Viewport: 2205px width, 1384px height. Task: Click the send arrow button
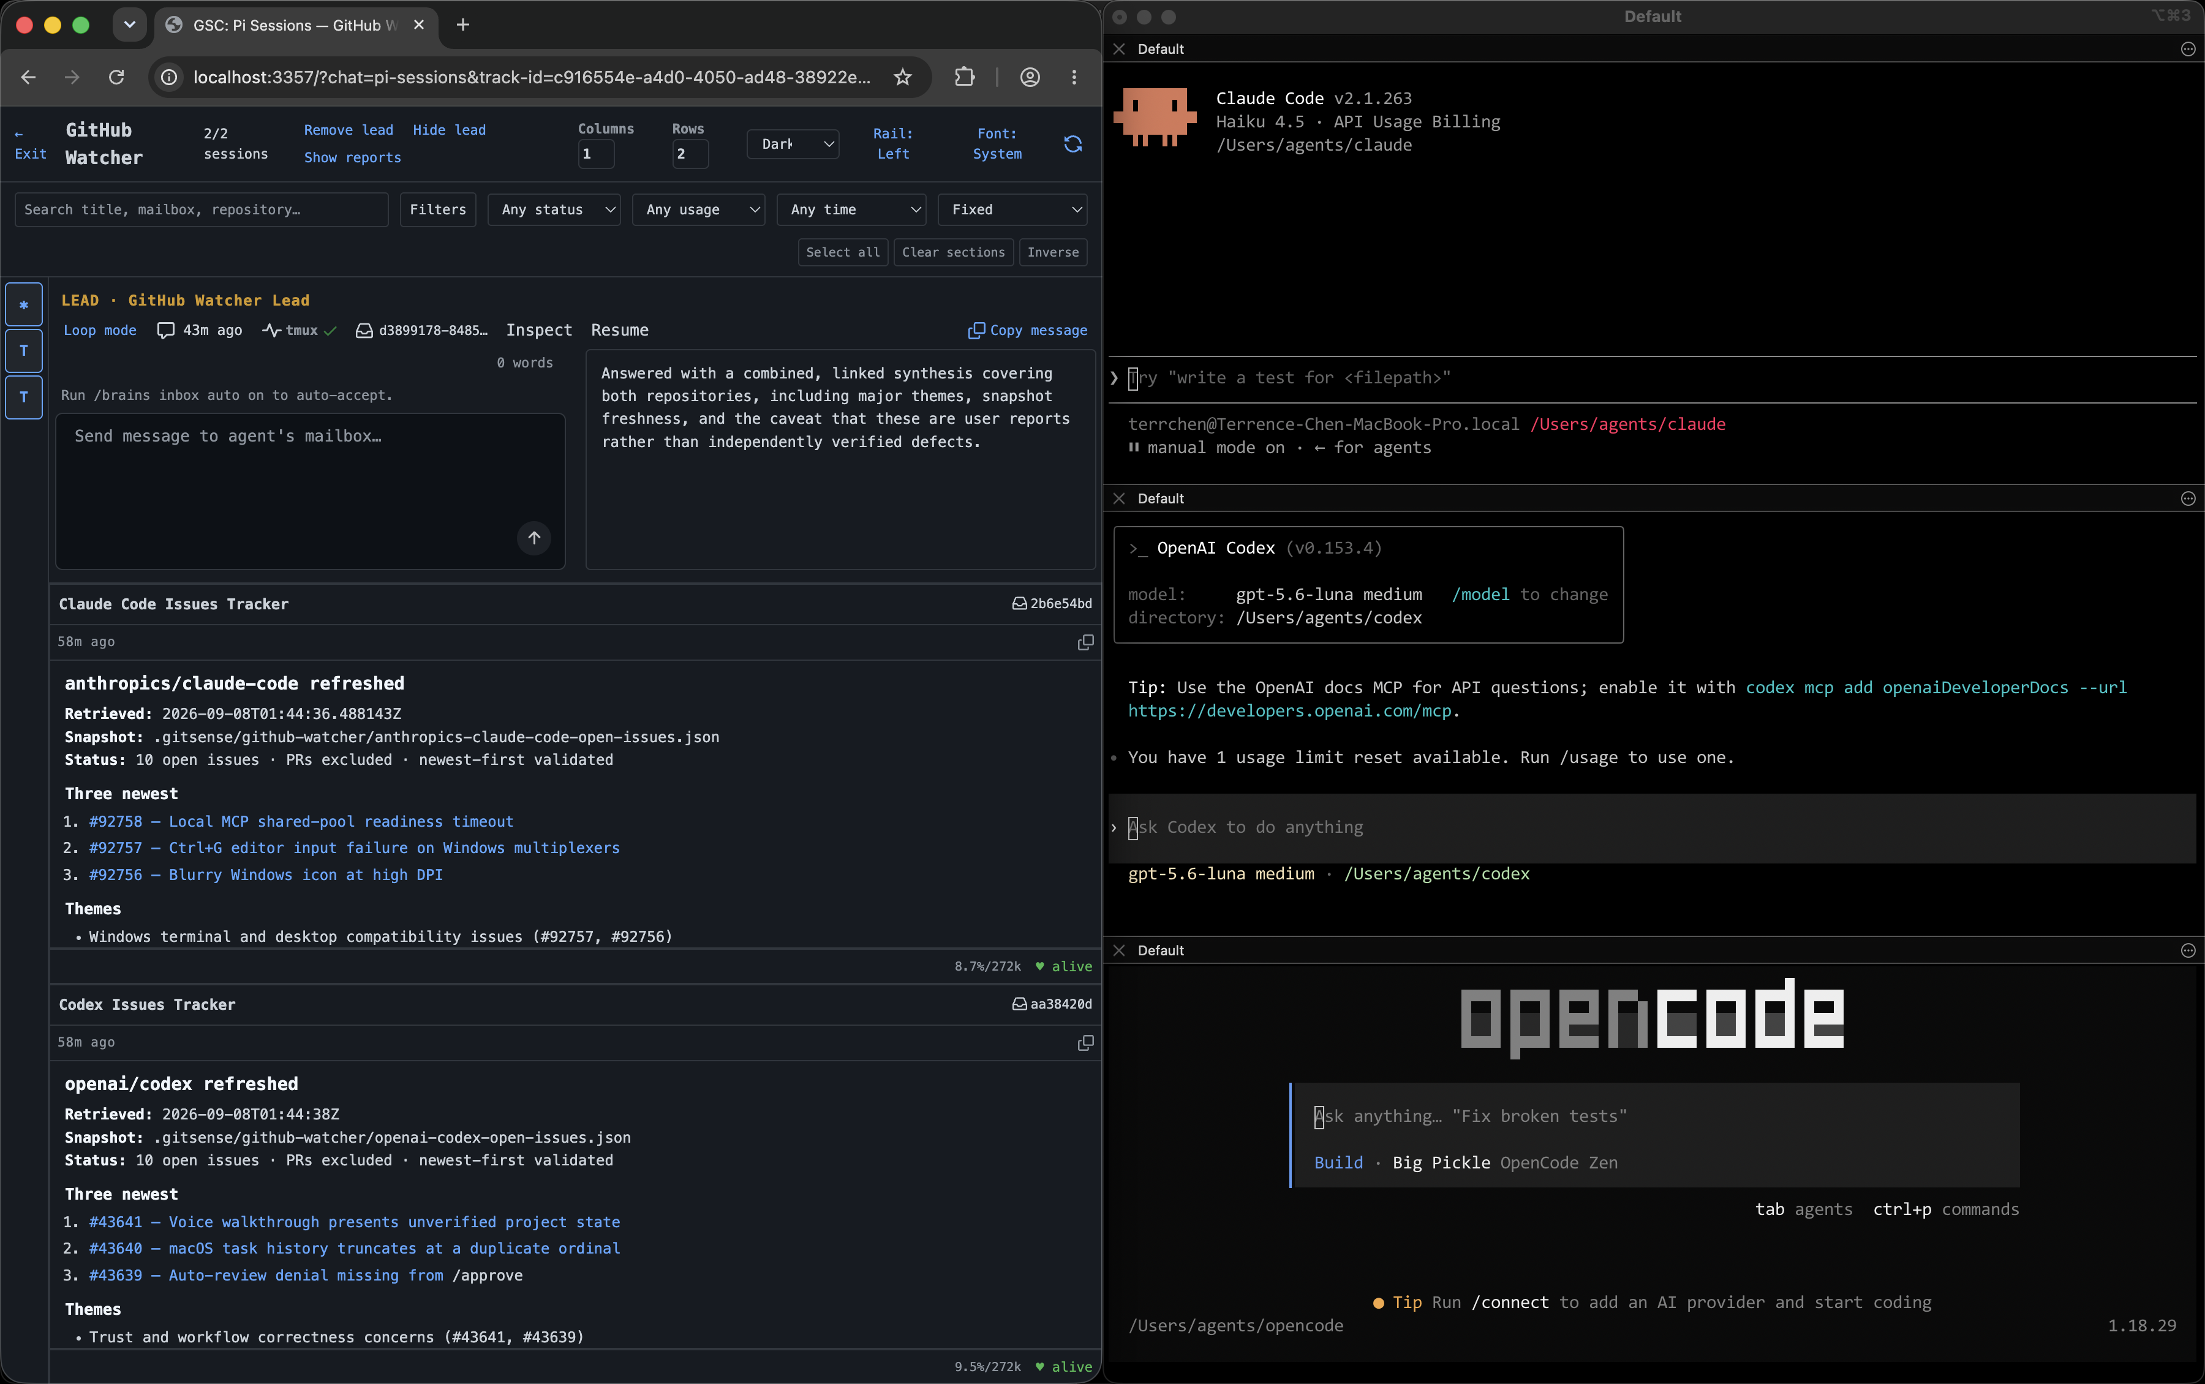(533, 537)
